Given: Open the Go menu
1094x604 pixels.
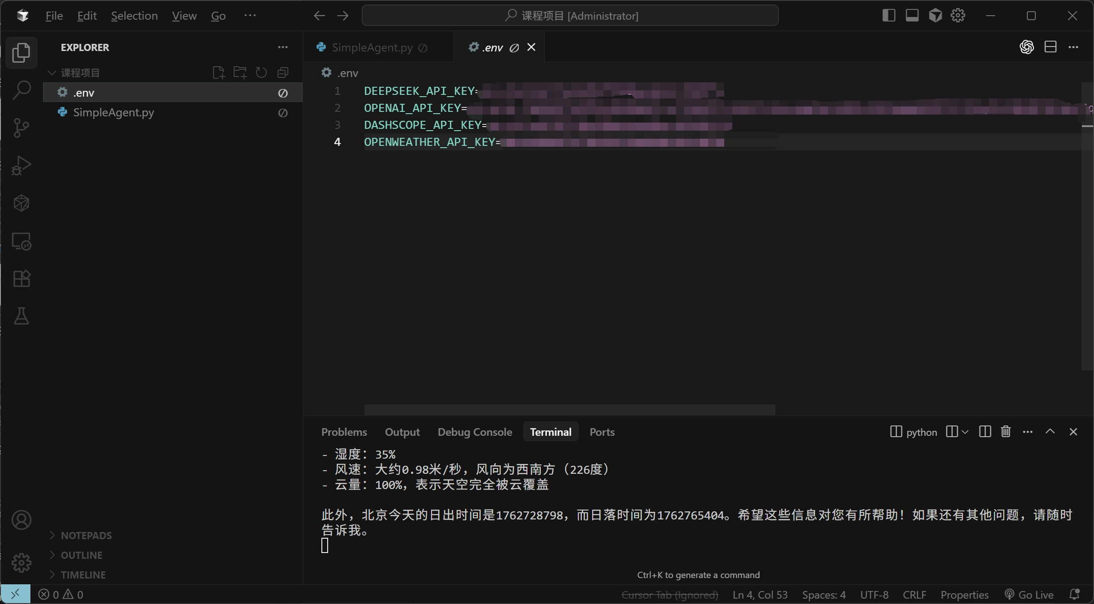Looking at the screenshot, I should pyautogui.click(x=218, y=16).
